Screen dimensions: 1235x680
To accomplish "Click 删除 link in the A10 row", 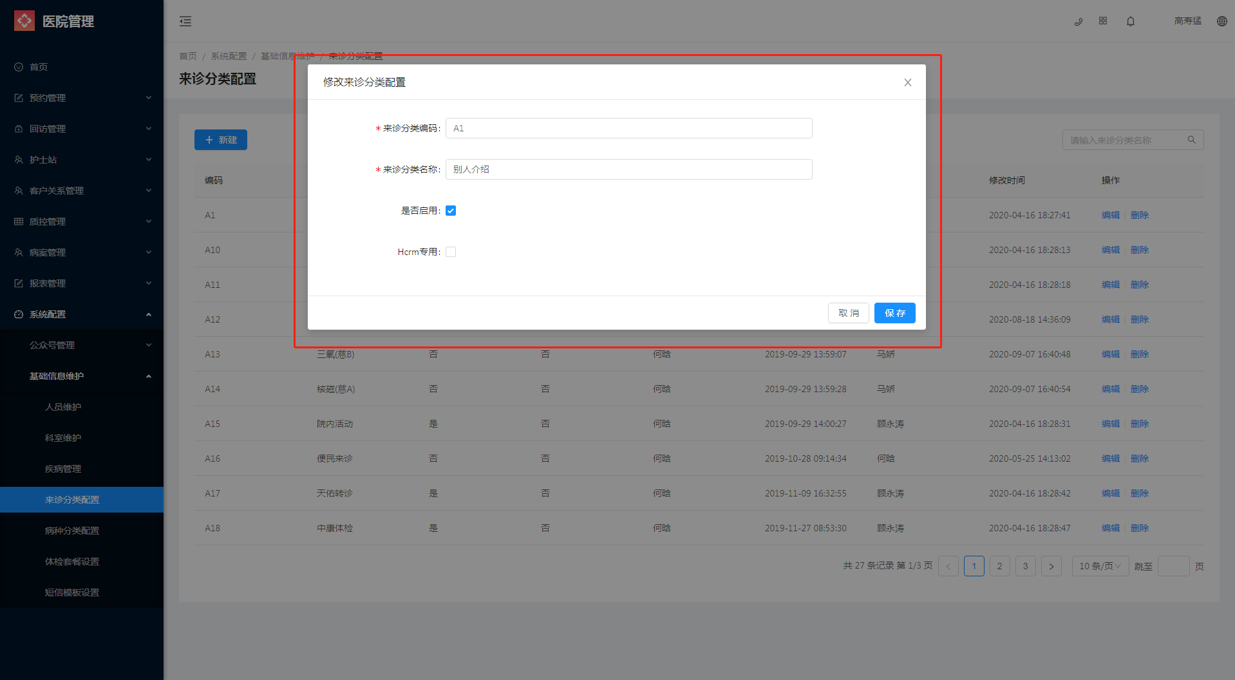I will (1139, 250).
